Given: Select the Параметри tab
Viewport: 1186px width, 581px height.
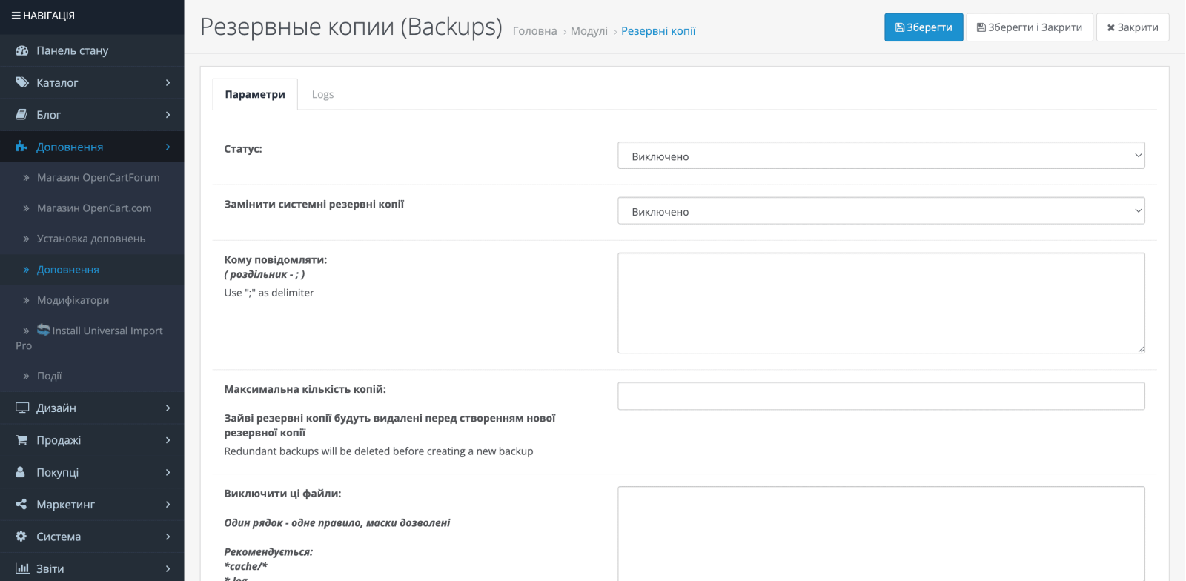Looking at the screenshot, I should (255, 94).
